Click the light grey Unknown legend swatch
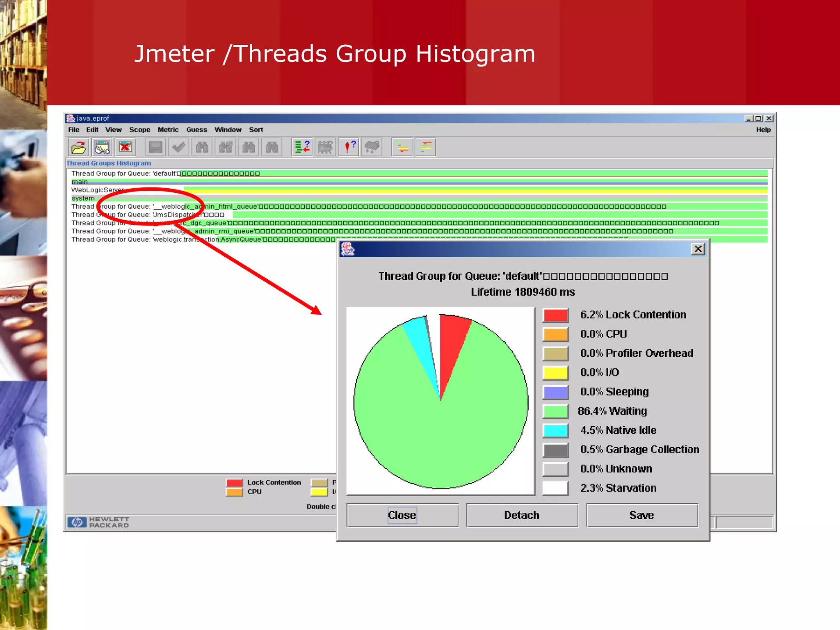Screen dimensions: 840x630 coord(556,469)
